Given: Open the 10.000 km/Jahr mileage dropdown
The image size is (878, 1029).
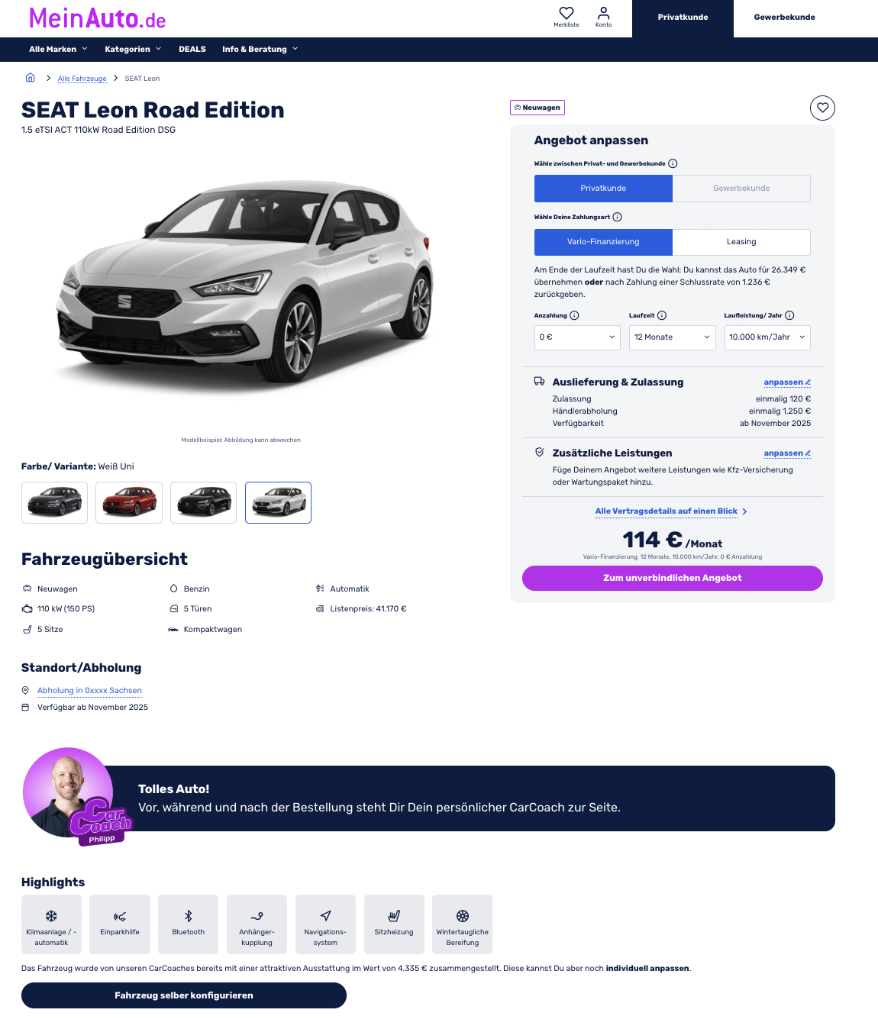Looking at the screenshot, I should [767, 337].
